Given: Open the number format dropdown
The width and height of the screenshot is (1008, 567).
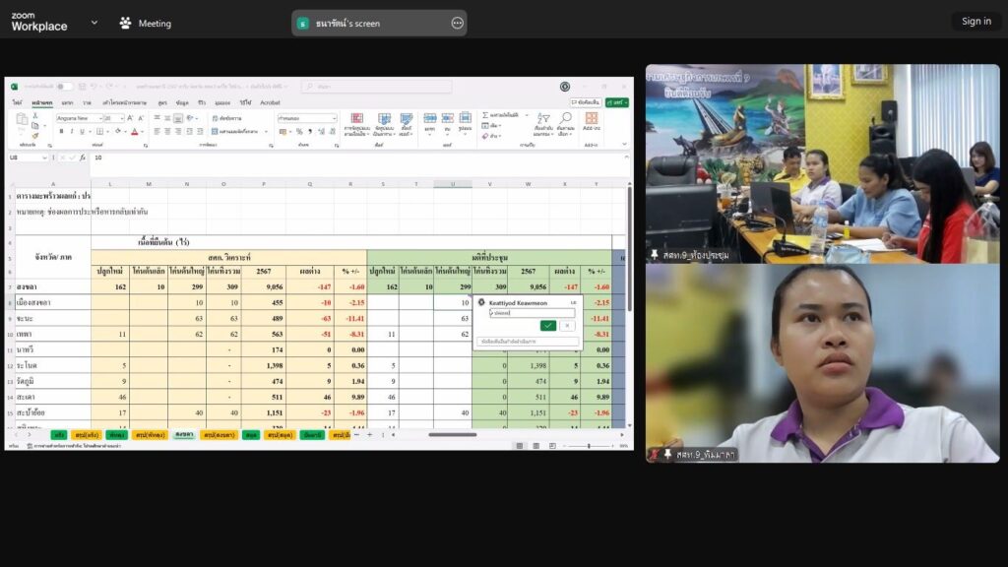Looking at the screenshot, I should pos(334,118).
